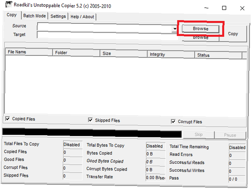The width and height of the screenshot is (251, 189).
Task: Toggle the Corrupt Files checkbox
Action: pos(173,122)
